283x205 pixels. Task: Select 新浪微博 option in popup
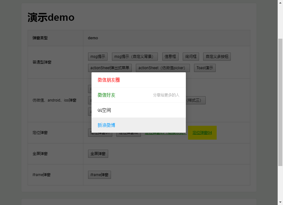138,125
